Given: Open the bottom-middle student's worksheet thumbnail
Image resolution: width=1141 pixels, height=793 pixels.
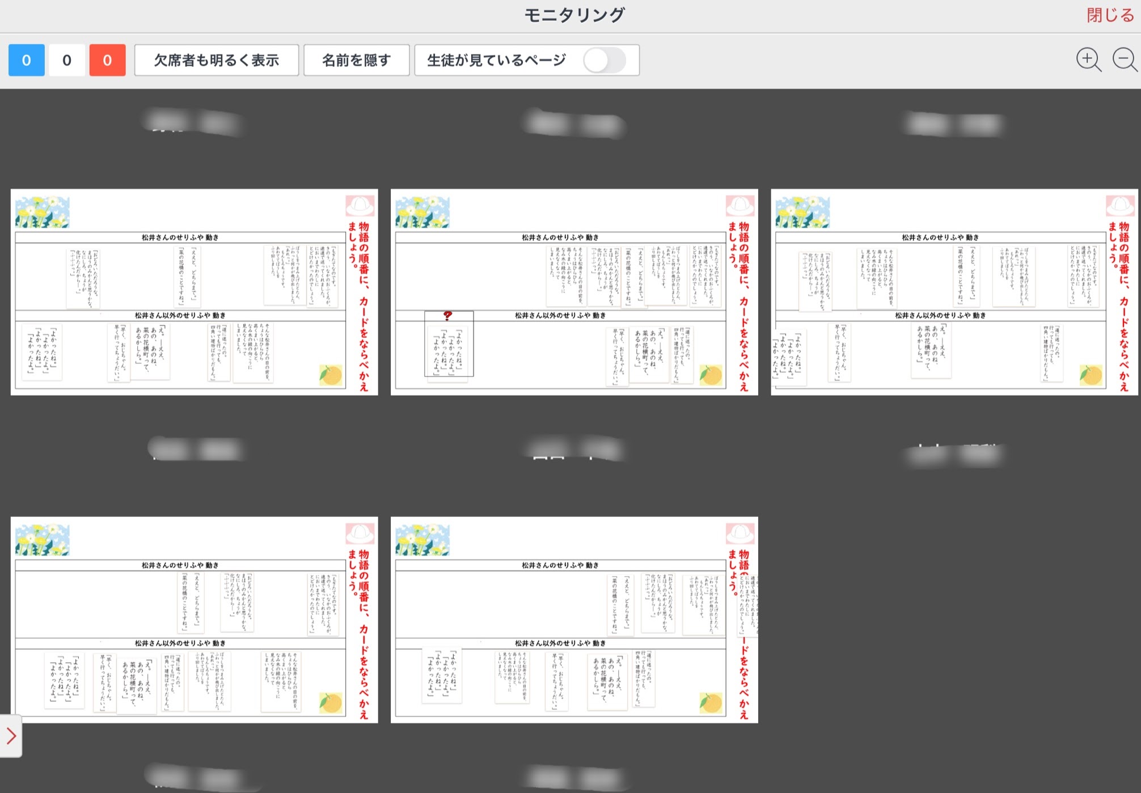Looking at the screenshot, I should click(x=574, y=620).
